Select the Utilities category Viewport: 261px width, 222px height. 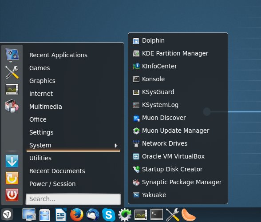pos(73,158)
